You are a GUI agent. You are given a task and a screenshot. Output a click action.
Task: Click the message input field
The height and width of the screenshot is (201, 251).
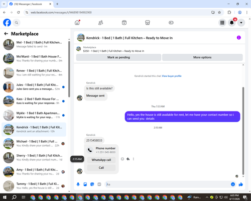click(x=167, y=184)
